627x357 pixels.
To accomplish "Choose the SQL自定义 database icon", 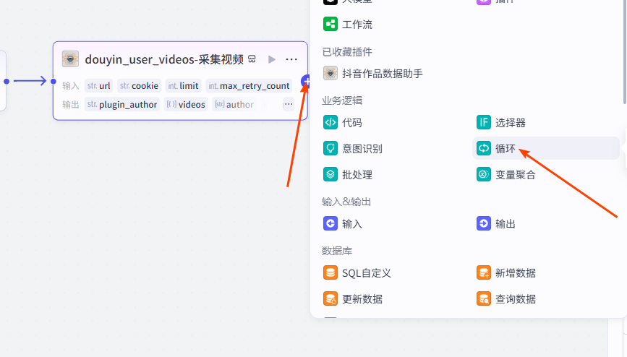I will point(330,273).
